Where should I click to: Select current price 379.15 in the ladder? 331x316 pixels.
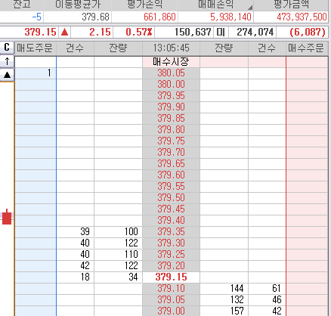pyautogui.click(x=171, y=277)
